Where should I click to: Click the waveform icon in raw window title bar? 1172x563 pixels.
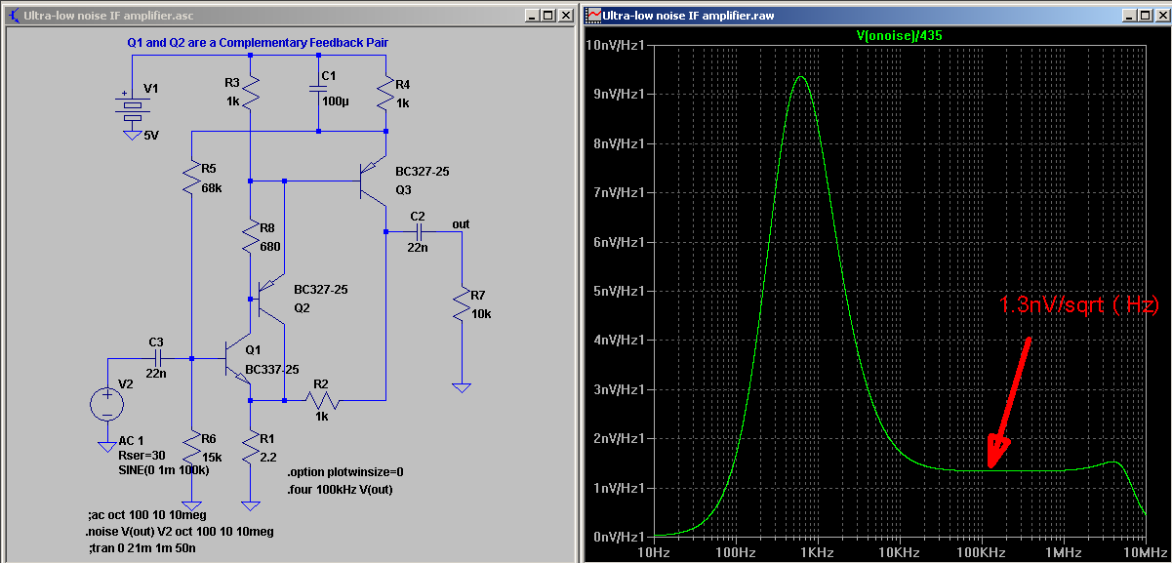pyautogui.click(x=593, y=16)
